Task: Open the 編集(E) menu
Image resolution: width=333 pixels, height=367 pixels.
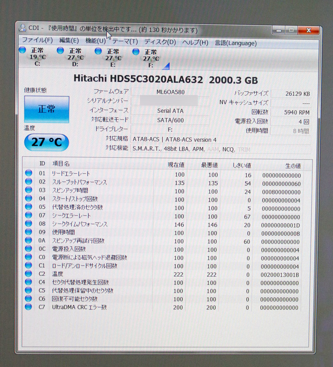Action: point(69,40)
